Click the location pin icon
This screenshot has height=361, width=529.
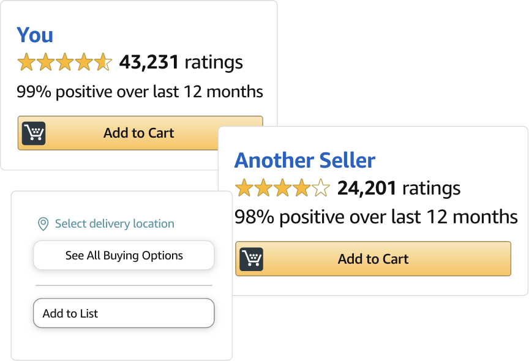[x=42, y=223]
